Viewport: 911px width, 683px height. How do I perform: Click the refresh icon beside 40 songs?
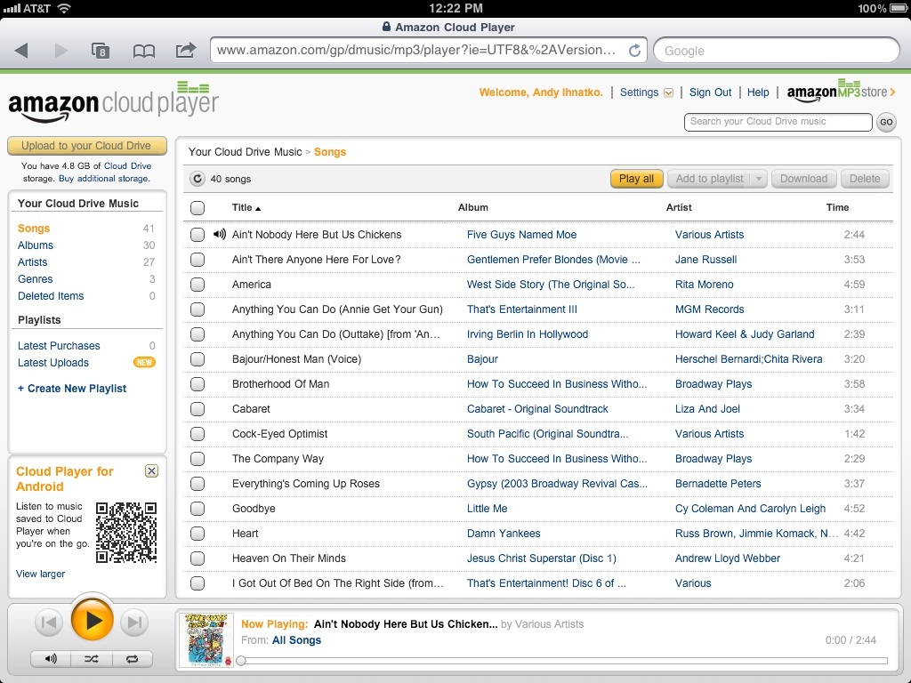click(x=198, y=179)
